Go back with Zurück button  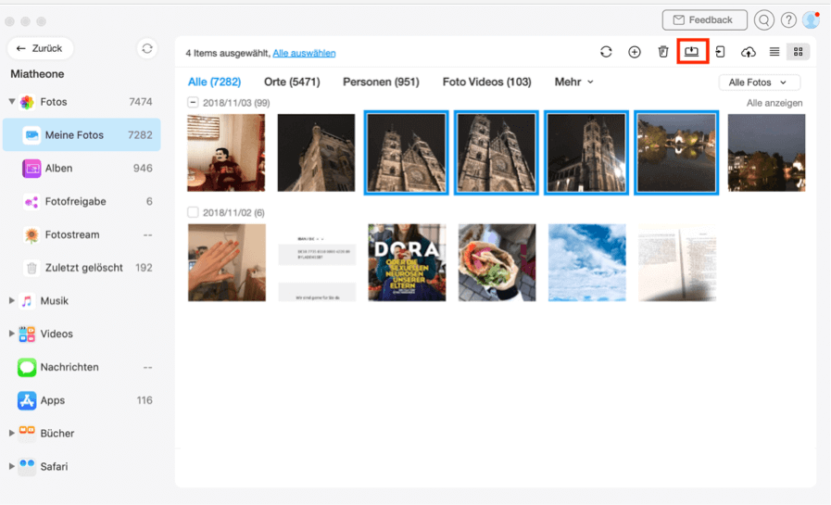[40, 48]
